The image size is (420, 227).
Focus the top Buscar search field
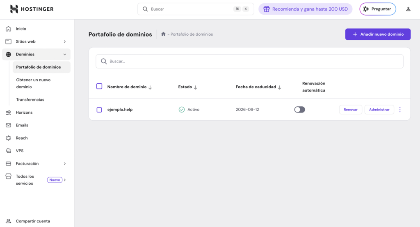click(x=196, y=9)
